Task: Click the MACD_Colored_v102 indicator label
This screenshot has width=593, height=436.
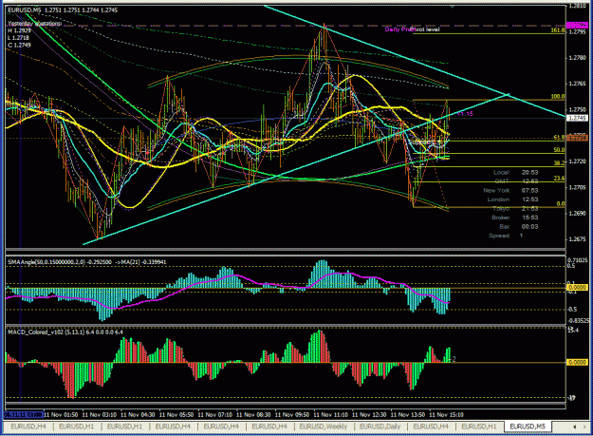Action: click(65, 332)
